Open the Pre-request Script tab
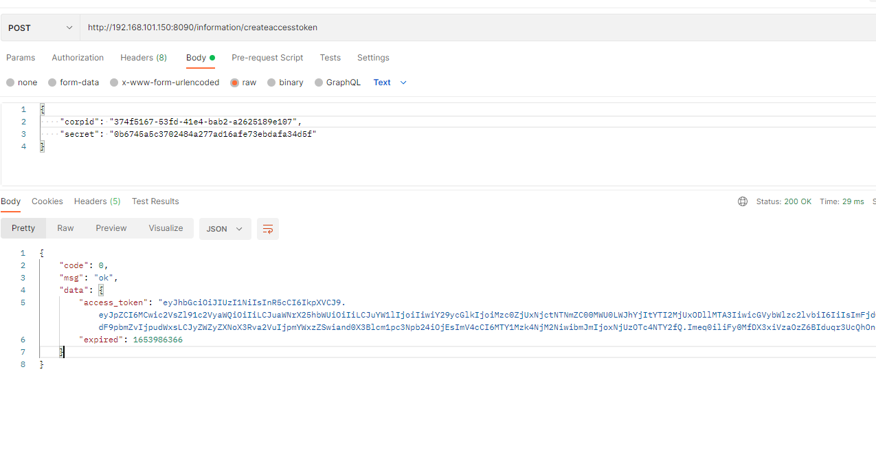The width and height of the screenshot is (876, 464). coord(267,58)
